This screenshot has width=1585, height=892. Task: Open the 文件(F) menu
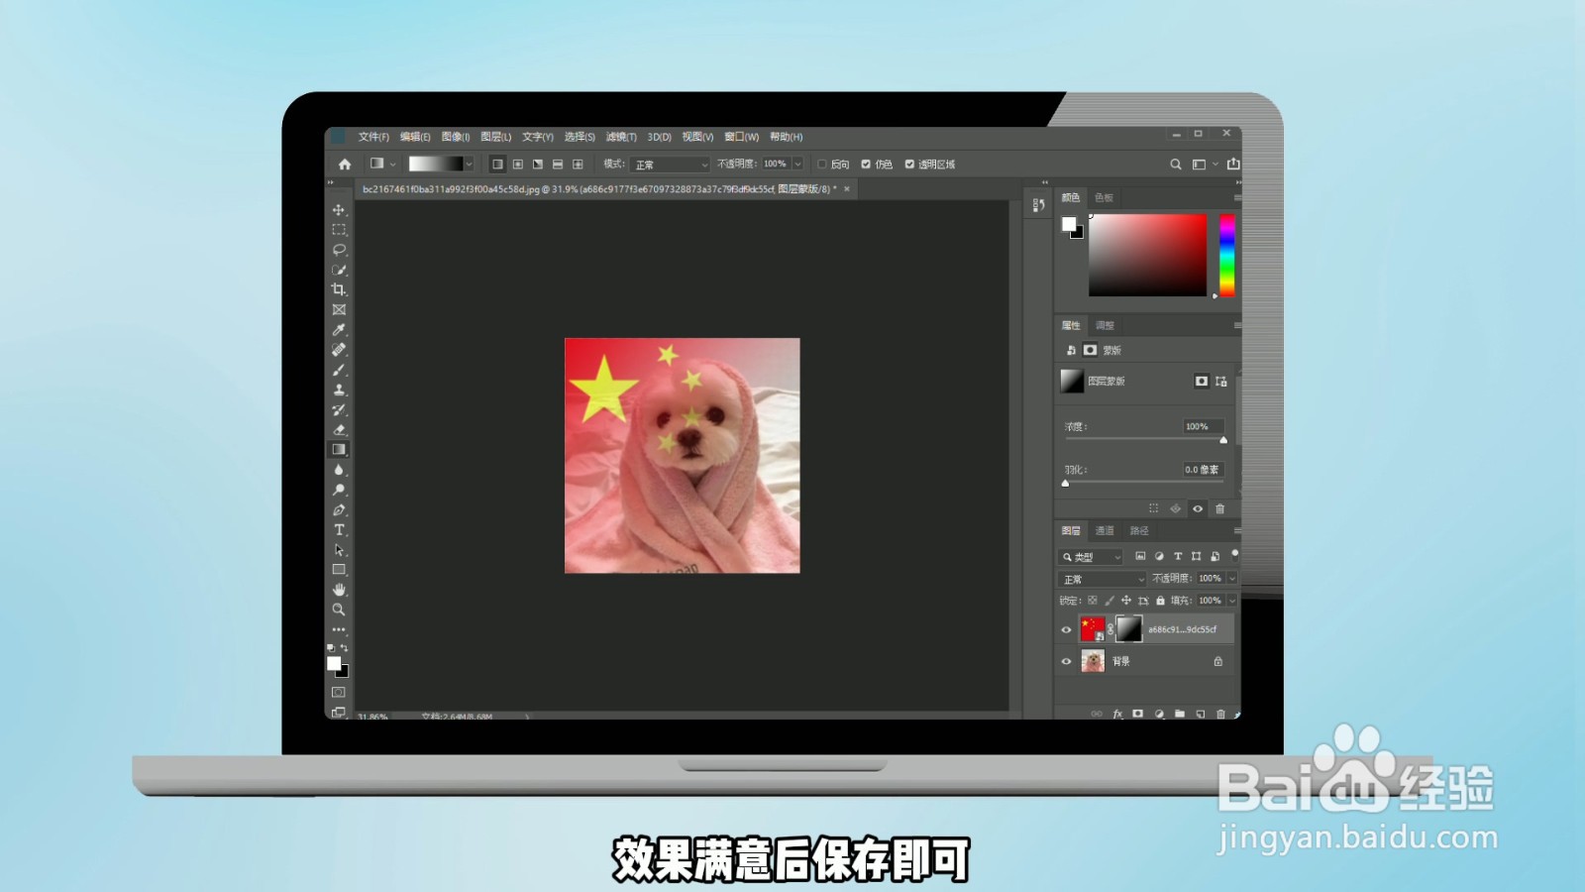pyautogui.click(x=373, y=137)
